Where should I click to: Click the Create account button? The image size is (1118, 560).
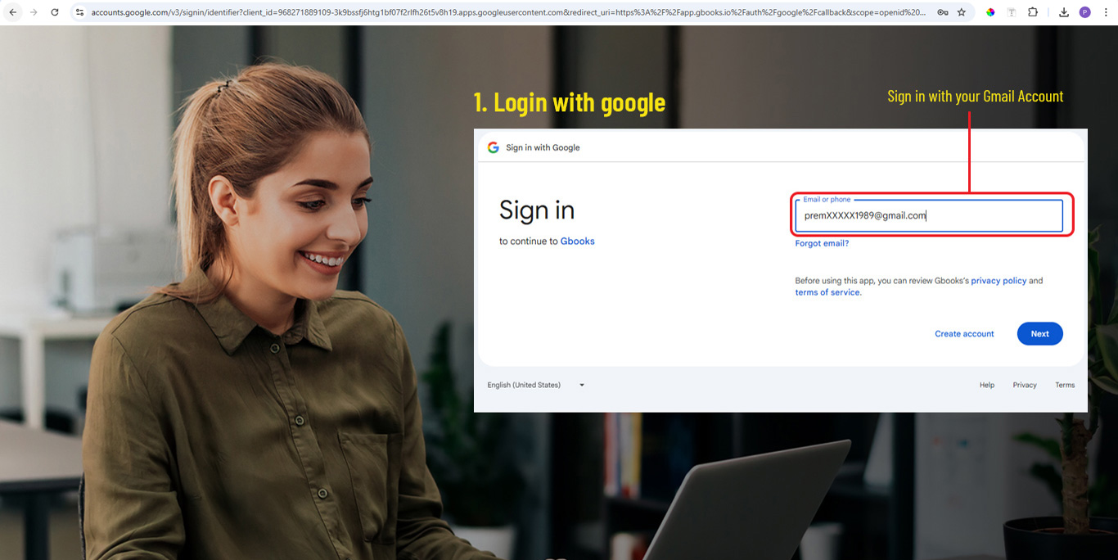click(964, 334)
